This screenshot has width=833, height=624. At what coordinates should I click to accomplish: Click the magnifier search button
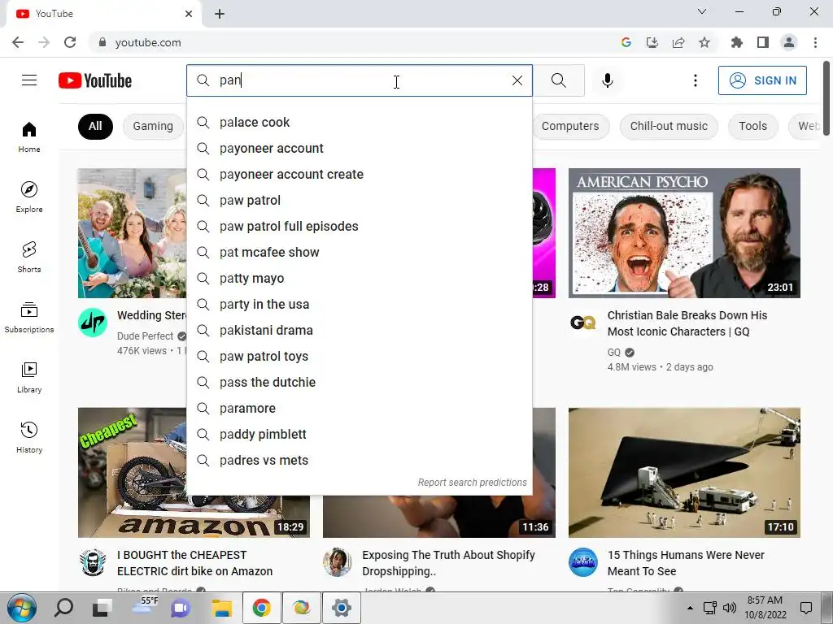[558, 80]
